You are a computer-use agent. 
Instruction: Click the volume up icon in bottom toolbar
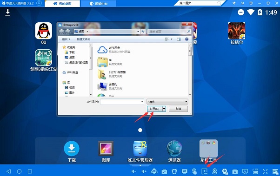pos(144,171)
